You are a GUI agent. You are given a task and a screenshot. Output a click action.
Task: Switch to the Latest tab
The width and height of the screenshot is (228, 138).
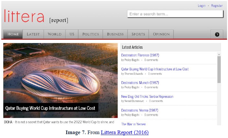(x=33, y=34)
